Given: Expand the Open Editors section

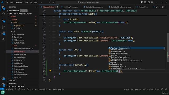Looking at the screenshot, I should (x=14, y=11).
